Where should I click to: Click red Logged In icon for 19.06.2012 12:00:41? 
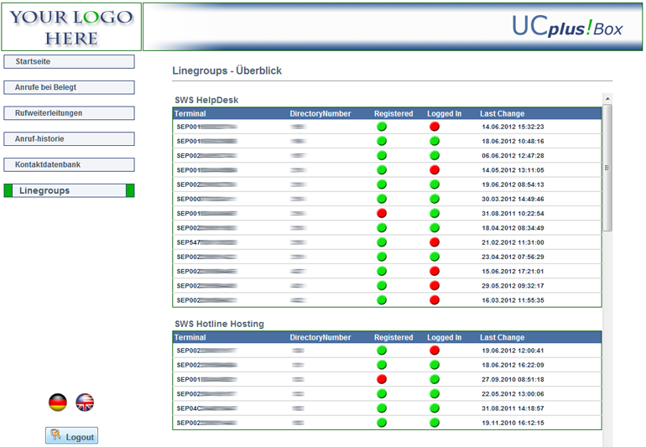[x=435, y=351]
